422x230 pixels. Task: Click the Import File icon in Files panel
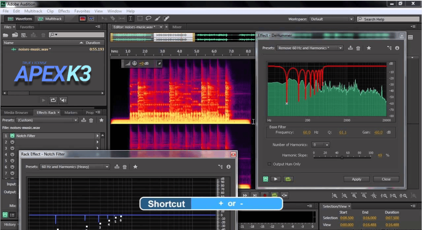point(15,35)
